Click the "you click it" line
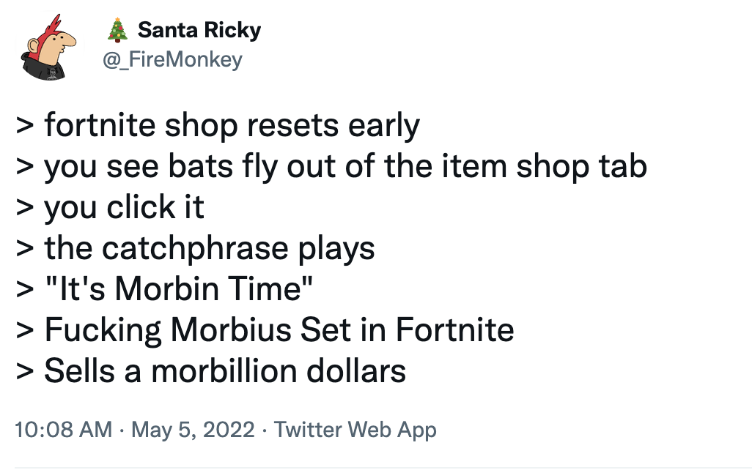The height and width of the screenshot is (470, 752). tap(124, 208)
